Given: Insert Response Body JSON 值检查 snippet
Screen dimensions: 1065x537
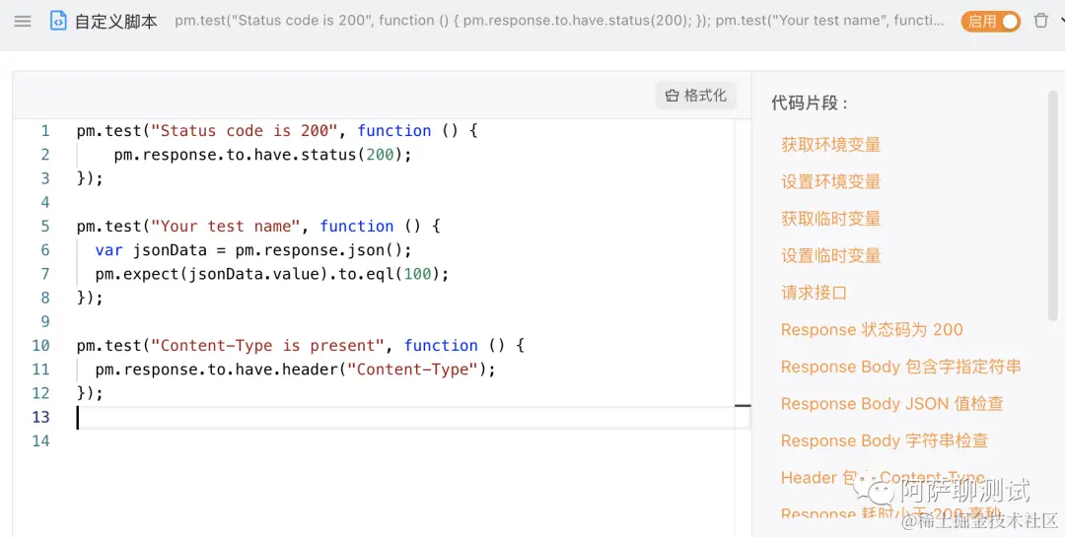Looking at the screenshot, I should 891,404.
